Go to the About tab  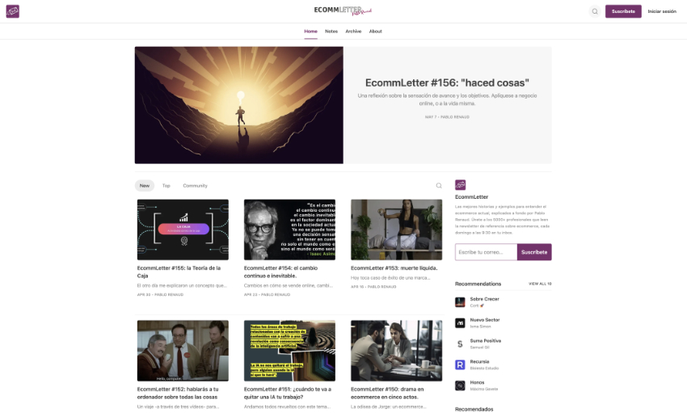point(376,31)
